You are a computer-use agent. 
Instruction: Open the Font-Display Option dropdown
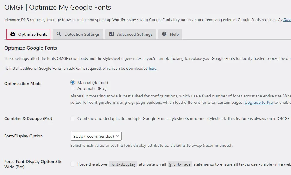pyautogui.click(x=96, y=136)
